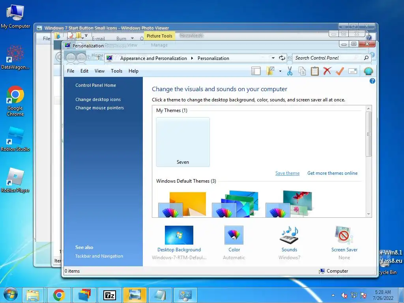
Task: Click the teal shell toolbar icon
Action: pyautogui.click(x=368, y=71)
